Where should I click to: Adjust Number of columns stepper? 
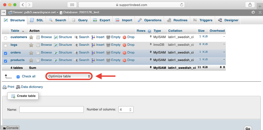click(130, 109)
